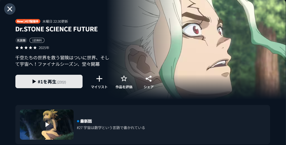Screen dimensions: 286x145
Task: Click the fifth rating star
Action: [x=35, y=48]
